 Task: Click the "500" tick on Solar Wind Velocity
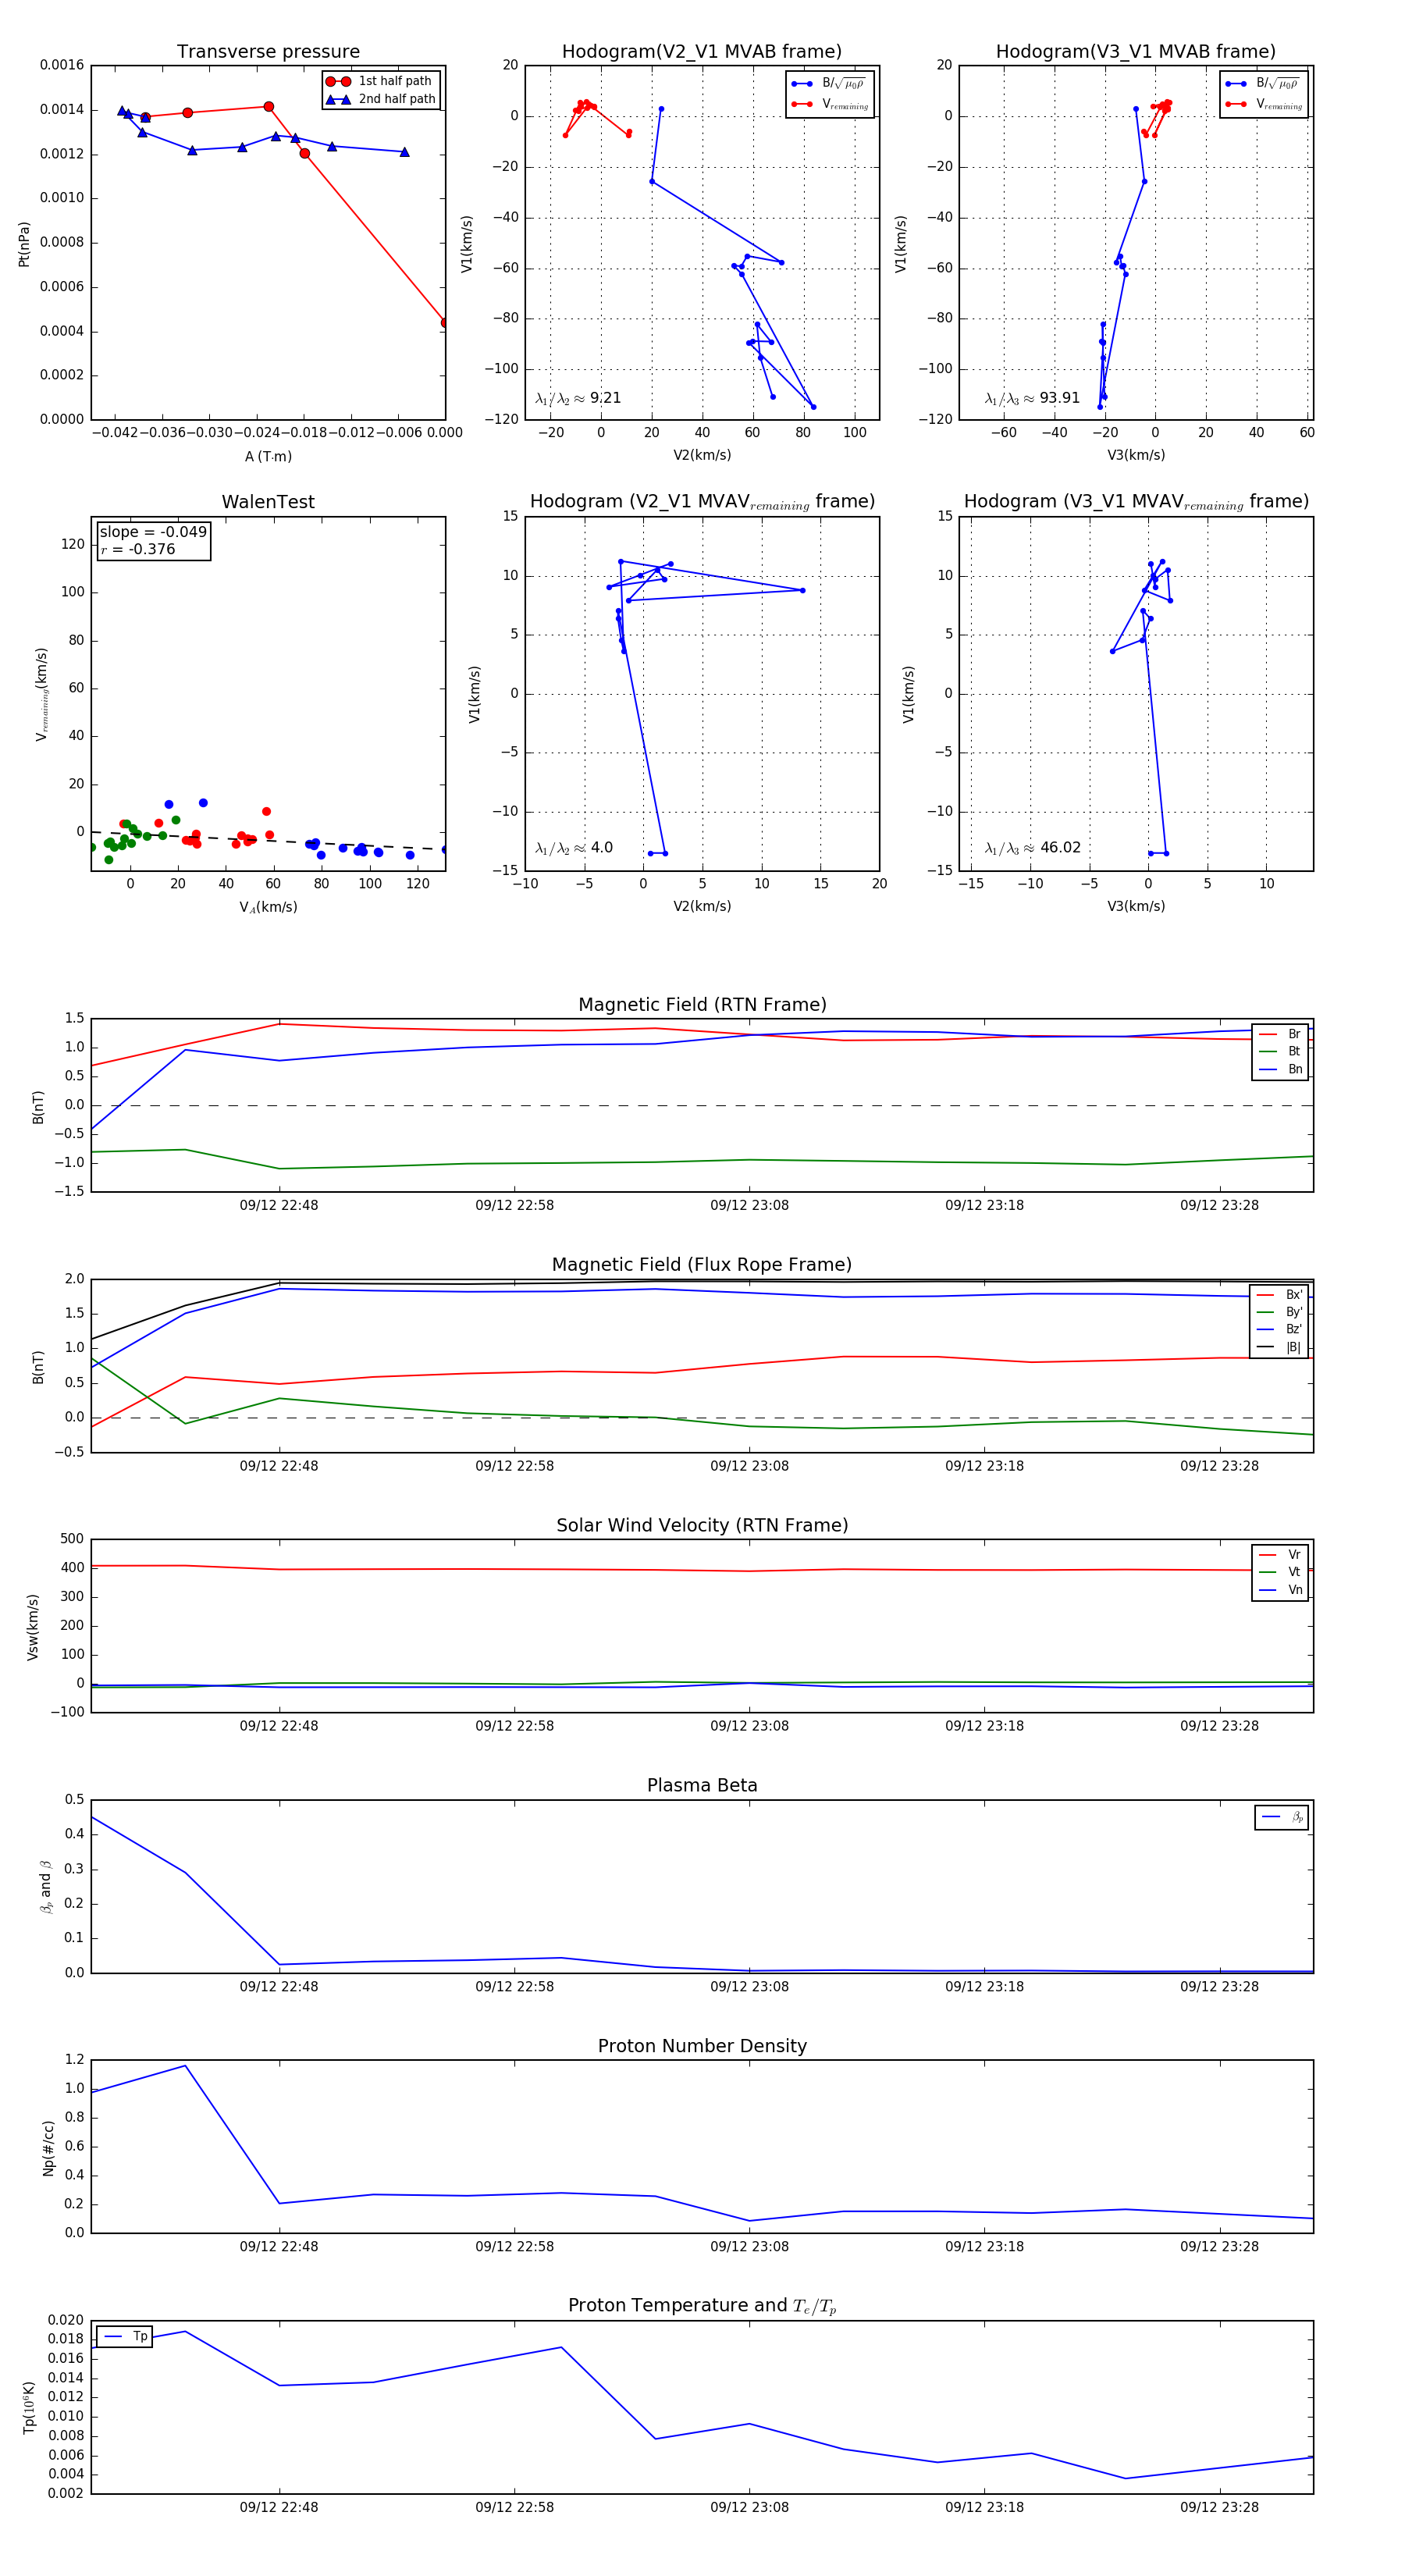coord(73,1539)
